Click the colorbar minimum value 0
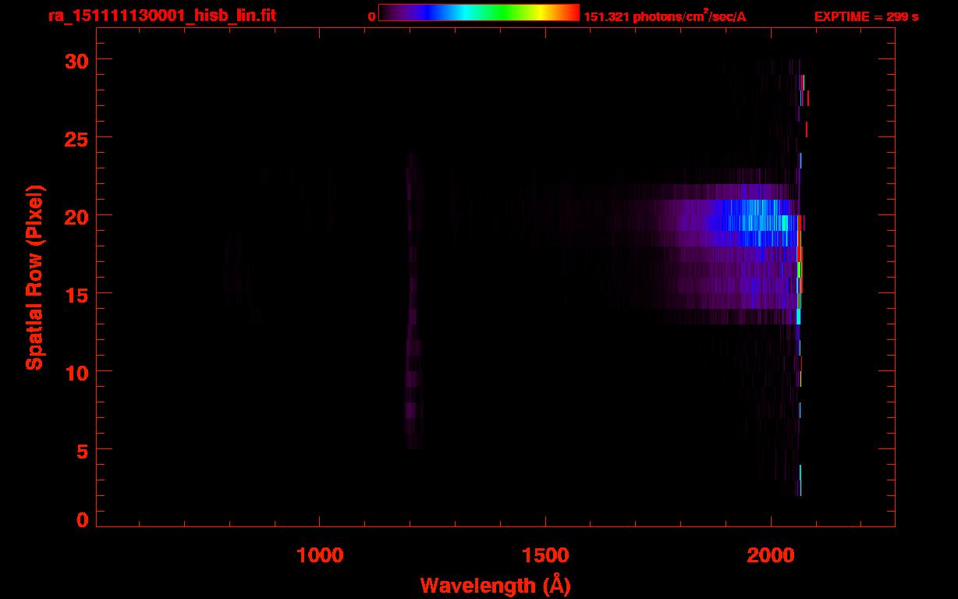 [x=371, y=16]
